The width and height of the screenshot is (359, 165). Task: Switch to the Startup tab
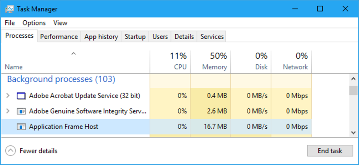pyautogui.click(x=135, y=37)
